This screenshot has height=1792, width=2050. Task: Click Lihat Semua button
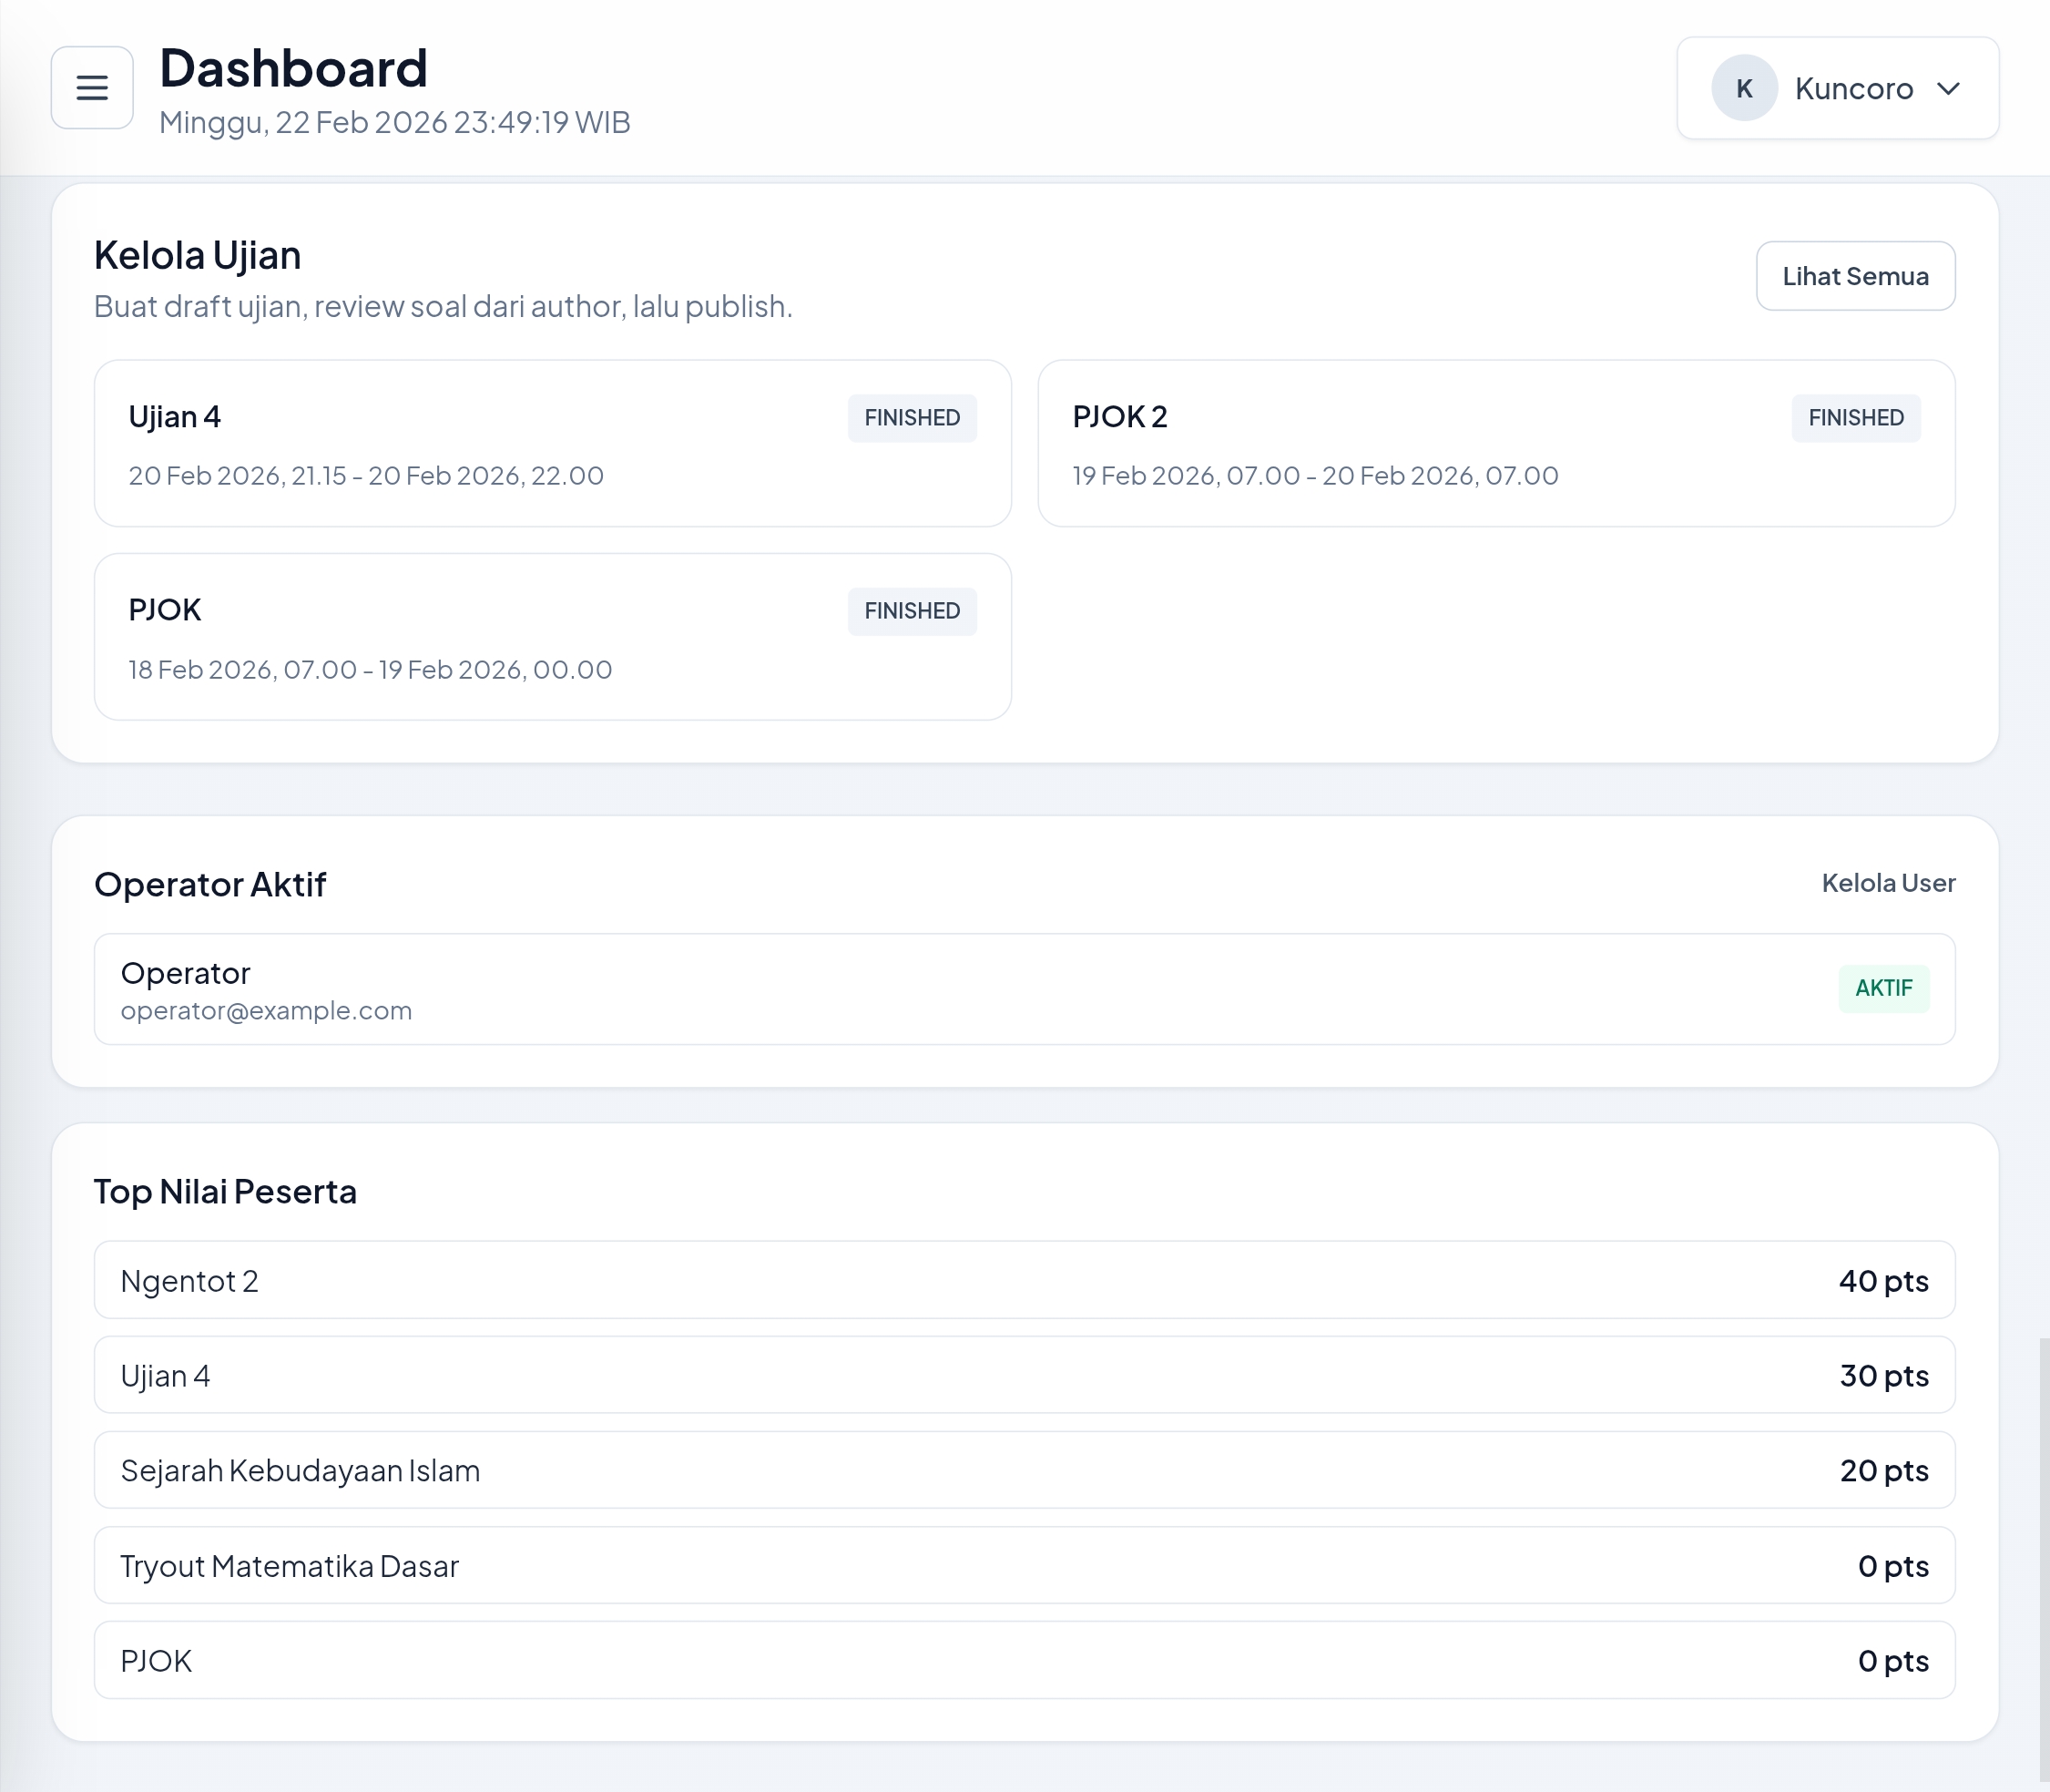(x=1854, y=276)
